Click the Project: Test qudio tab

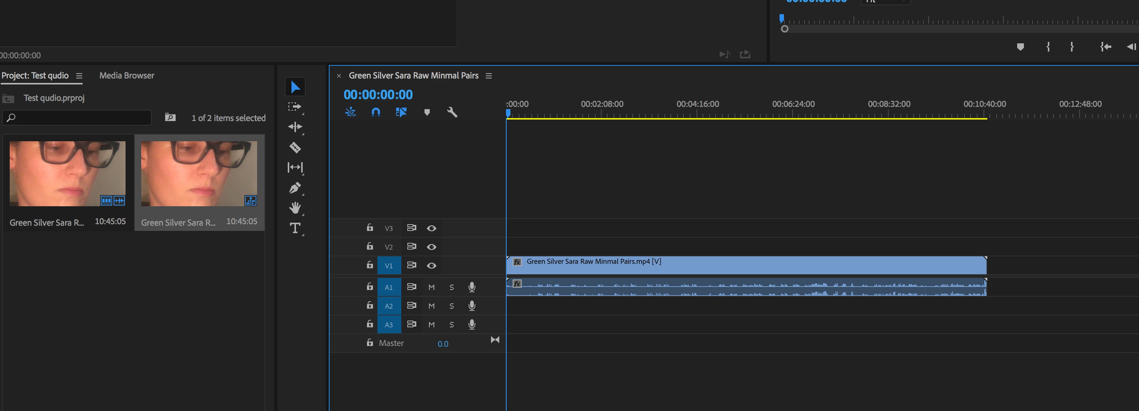pyautogui.click(x=35, y=75)
